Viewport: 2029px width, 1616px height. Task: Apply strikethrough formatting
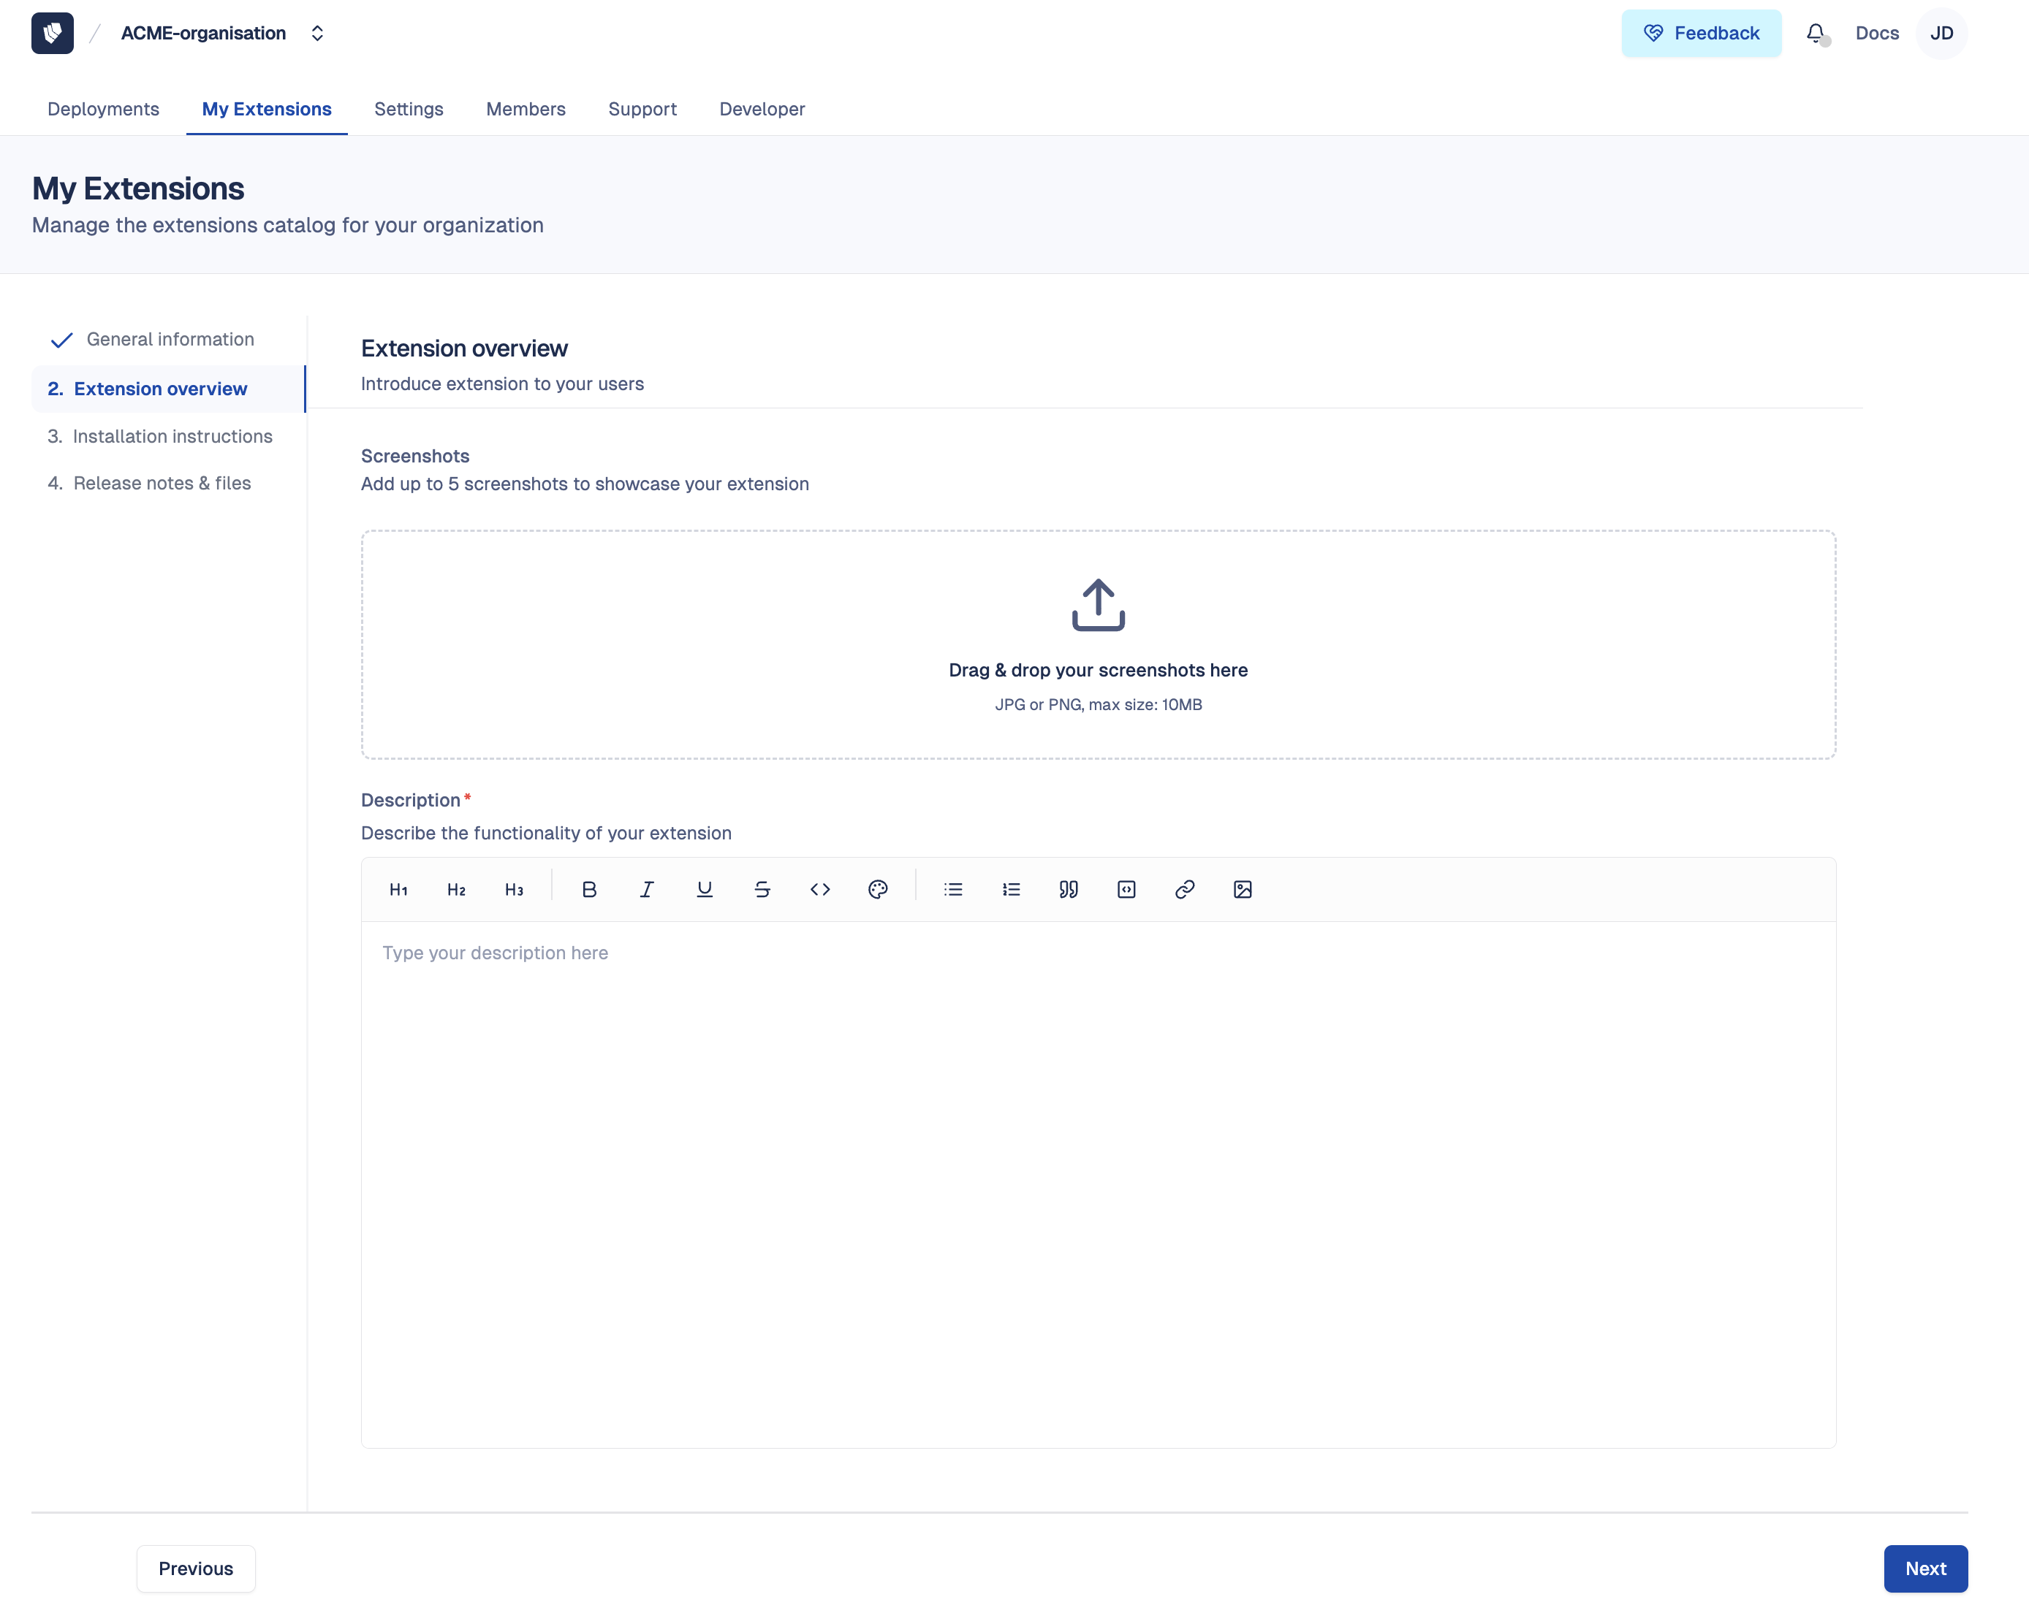pyautogui.click(x=762, y=889)
